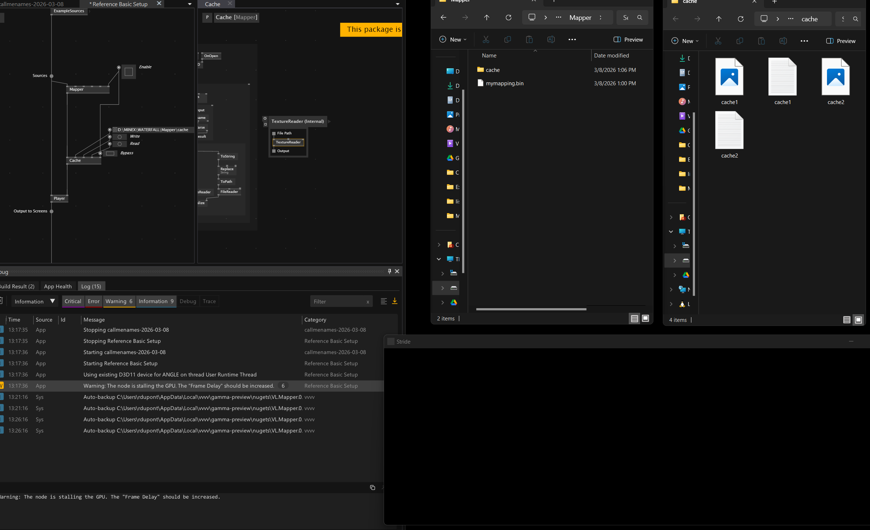Toggle the Enable checkbox on Mapper node
Image resolution: width=870 pixels, height=530 pixels.
[x=129, y=72]
